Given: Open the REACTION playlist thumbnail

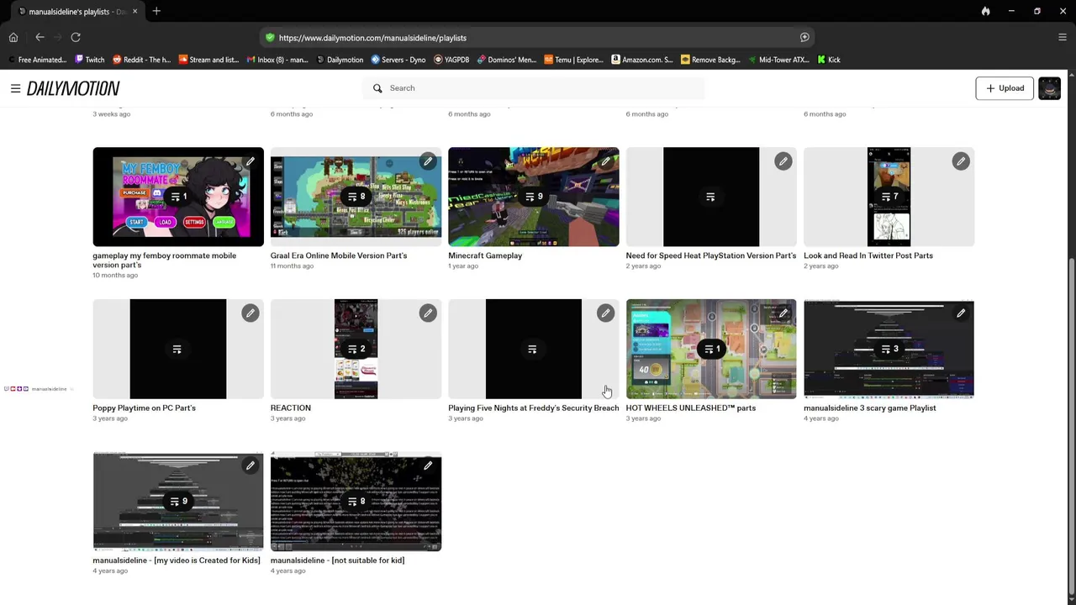Looking at the screenshot, I should [356, 349].
